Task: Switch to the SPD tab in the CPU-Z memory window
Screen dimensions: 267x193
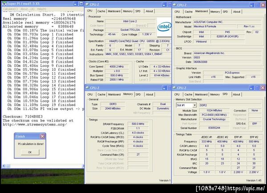Action: coord(138,94)
